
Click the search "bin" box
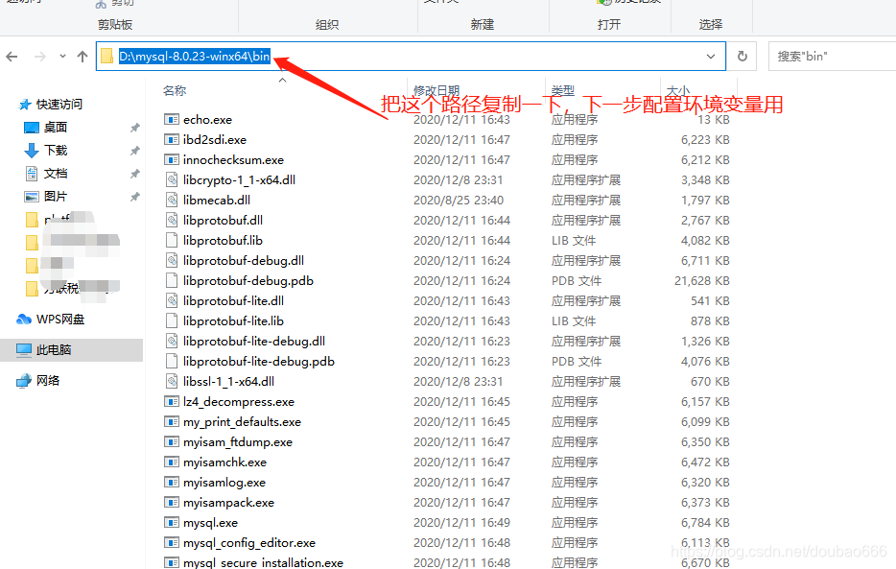point(832,57)
